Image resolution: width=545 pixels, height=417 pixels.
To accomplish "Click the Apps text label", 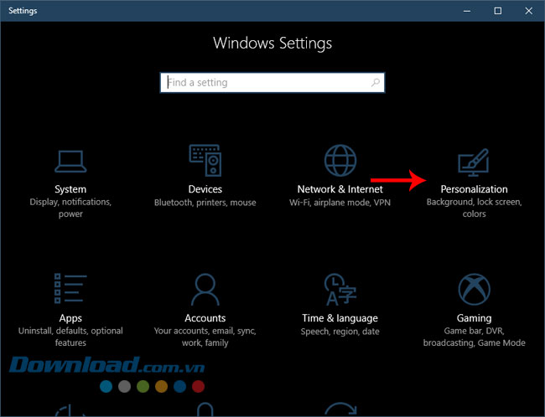I will coord(70,318).
